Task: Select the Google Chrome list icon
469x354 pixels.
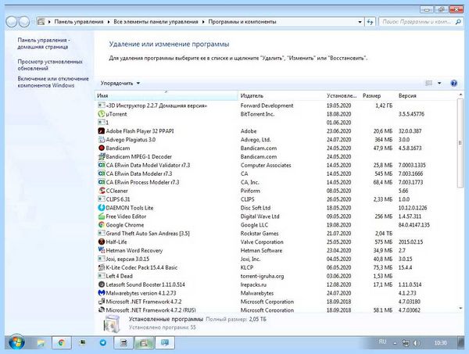Action: 102,224
